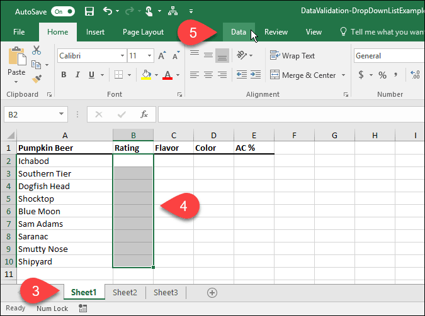
Task: Click the Insert Function fx icon
Action: click(x=144, y=114)
